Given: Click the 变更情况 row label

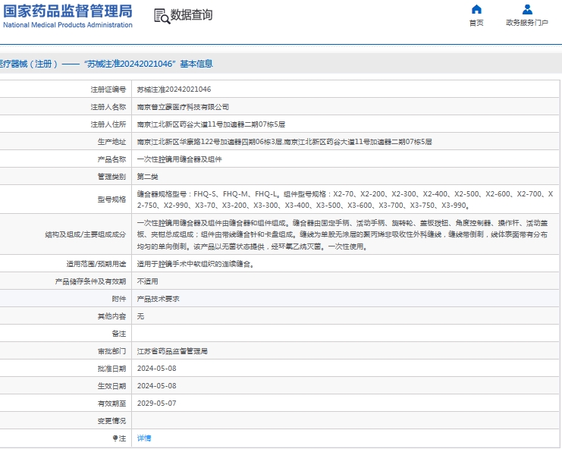Looking at the screenshot, I should click(x=111, y=421).
